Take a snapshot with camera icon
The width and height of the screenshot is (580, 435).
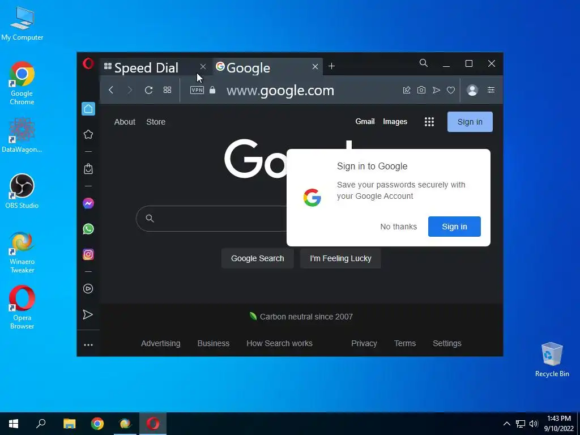click(421, 90)
